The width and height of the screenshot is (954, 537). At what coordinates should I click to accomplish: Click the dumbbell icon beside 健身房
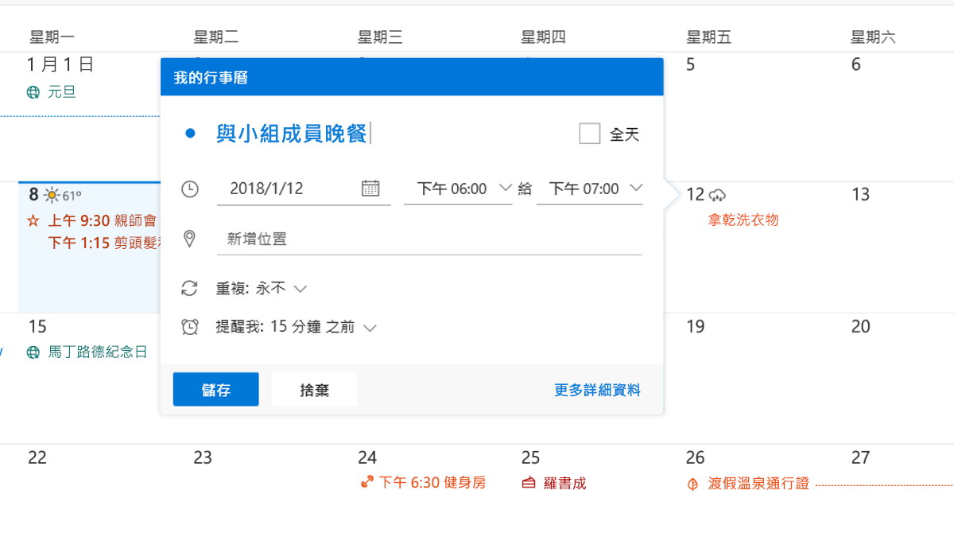[366, 482]
